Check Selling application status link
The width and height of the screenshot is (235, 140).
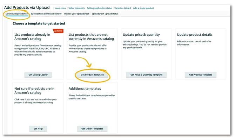100,8
